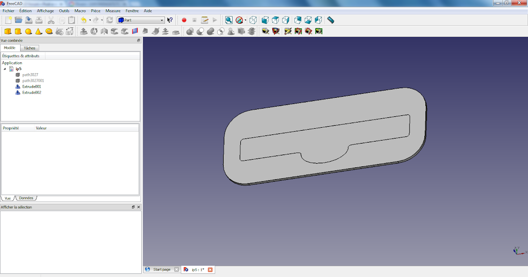Create a new document with toolbar icon
Viewport: 528px width, 277px height.
(8, 20)
